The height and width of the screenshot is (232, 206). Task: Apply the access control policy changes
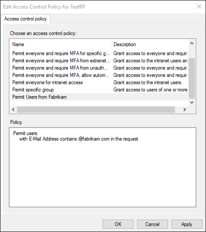pos(187,224)
